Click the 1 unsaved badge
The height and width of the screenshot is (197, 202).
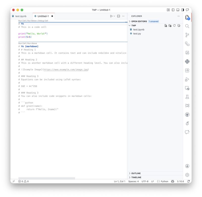coord(154,21)
